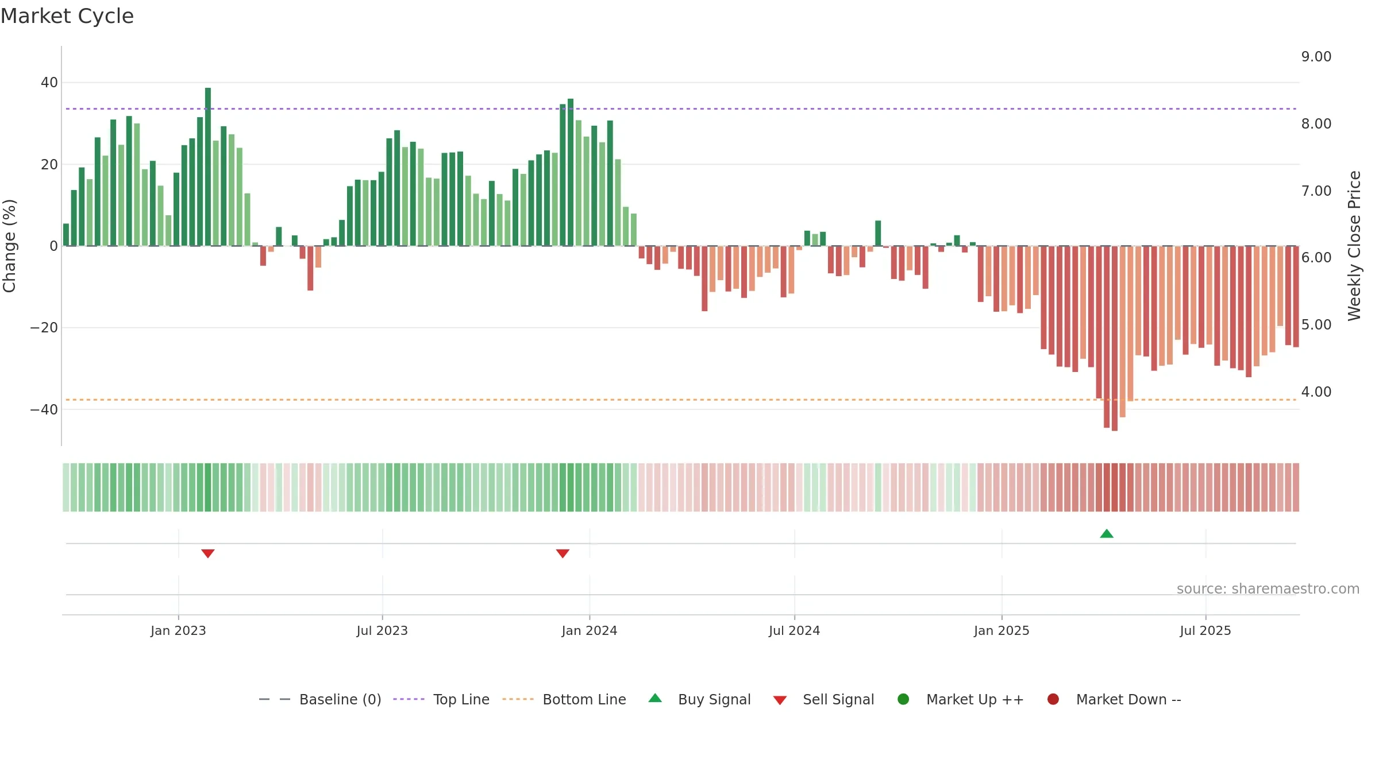
Task: Click the red sell signal marker near Jan 2023
Action: click(x=208, y=553)
